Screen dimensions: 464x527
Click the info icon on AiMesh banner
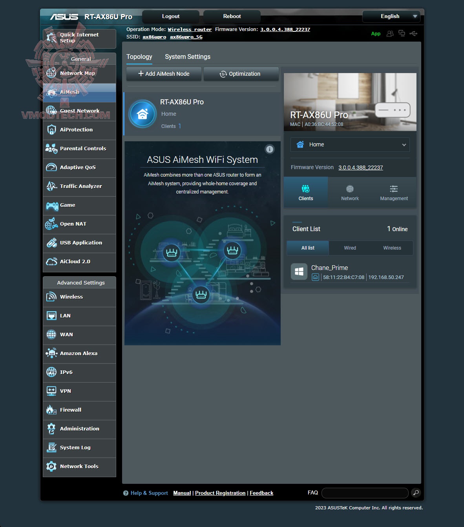point(270,149)
